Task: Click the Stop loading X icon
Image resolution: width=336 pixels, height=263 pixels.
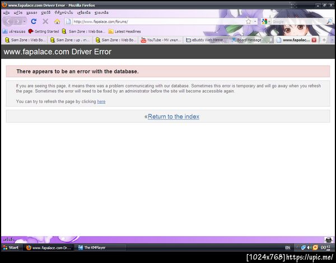Action: (45, 21)
